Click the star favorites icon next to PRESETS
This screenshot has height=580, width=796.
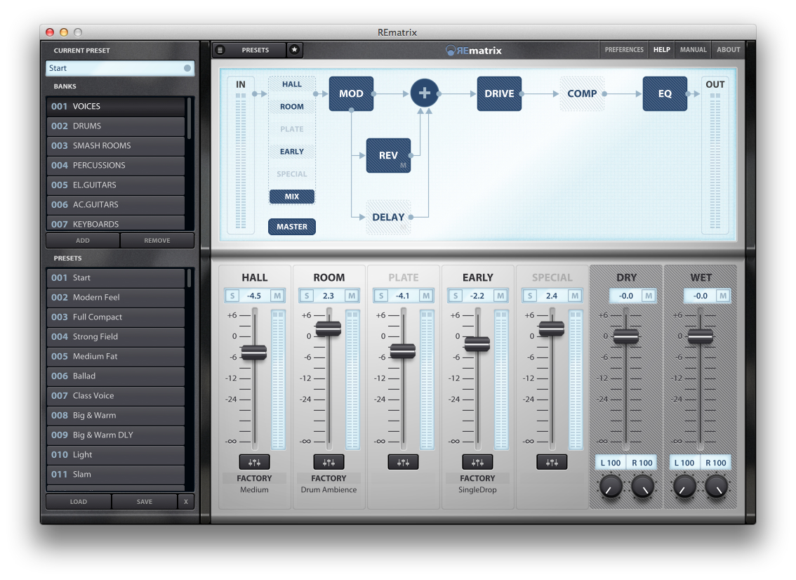click(294, 50)
